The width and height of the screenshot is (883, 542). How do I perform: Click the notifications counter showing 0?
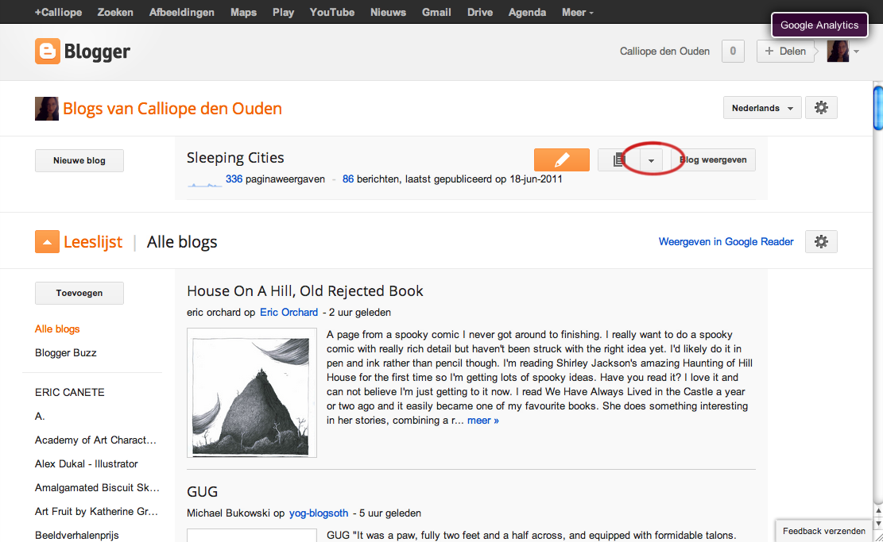click(x=733, y=51)
